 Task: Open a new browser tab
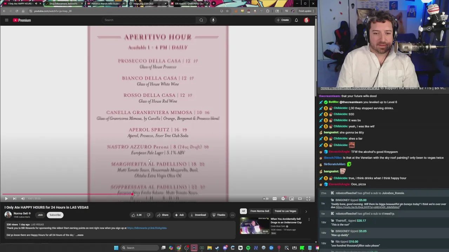point(214,3)
